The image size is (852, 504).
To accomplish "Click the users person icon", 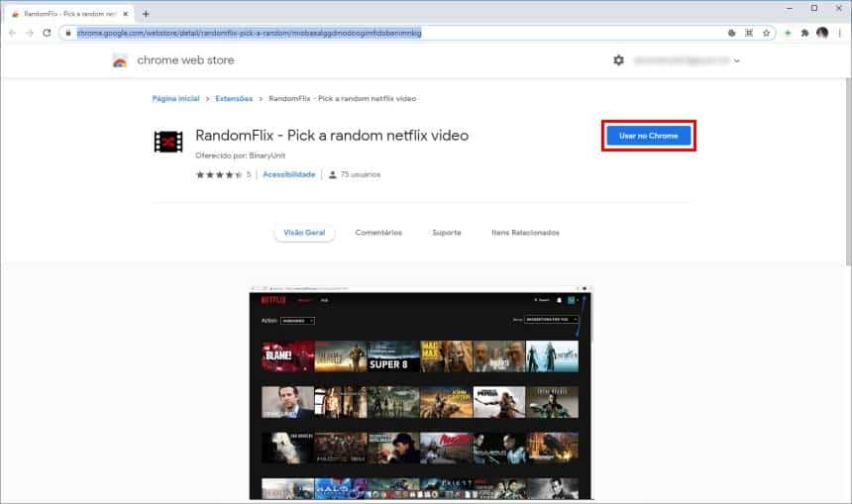I will point(333,175).
